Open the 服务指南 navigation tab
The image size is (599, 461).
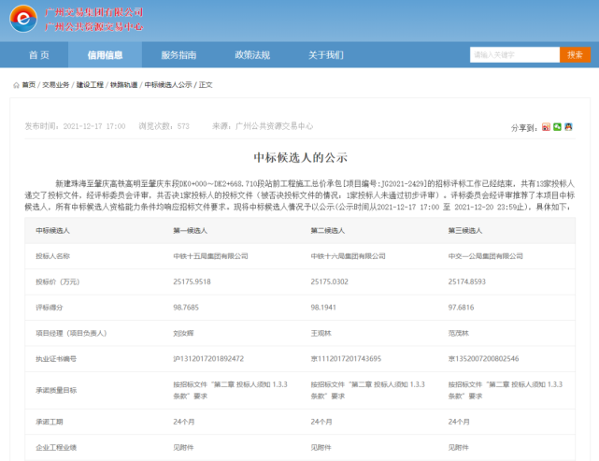178,55
